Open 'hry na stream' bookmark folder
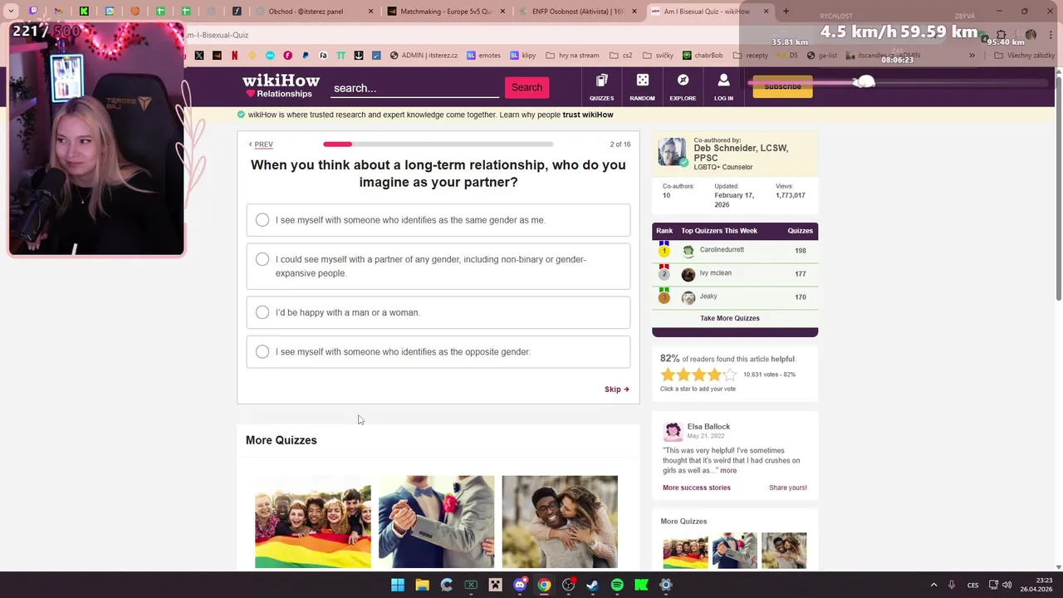 pos(572,56)
